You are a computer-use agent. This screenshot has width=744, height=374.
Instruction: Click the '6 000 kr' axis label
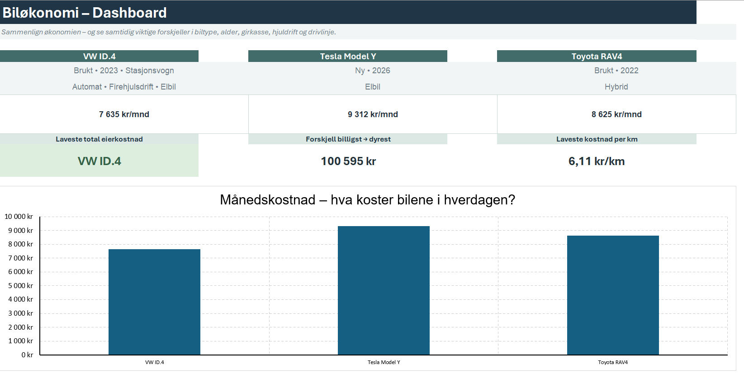click(21, 272)
